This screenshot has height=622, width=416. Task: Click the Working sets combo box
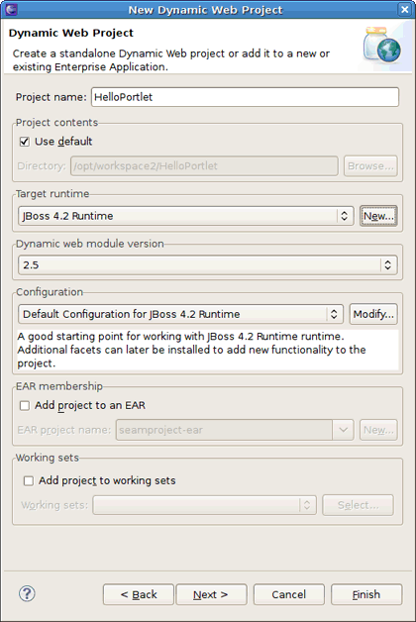[205, 505]
